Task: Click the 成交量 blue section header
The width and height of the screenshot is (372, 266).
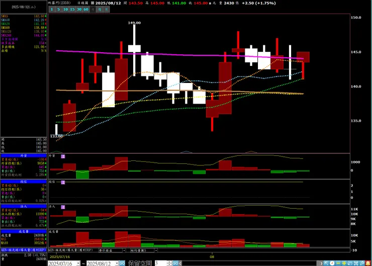Action: [24, 231]
